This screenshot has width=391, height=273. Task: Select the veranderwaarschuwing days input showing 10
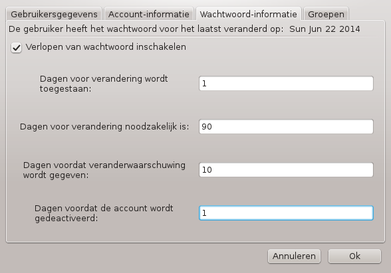pos(286,169)
